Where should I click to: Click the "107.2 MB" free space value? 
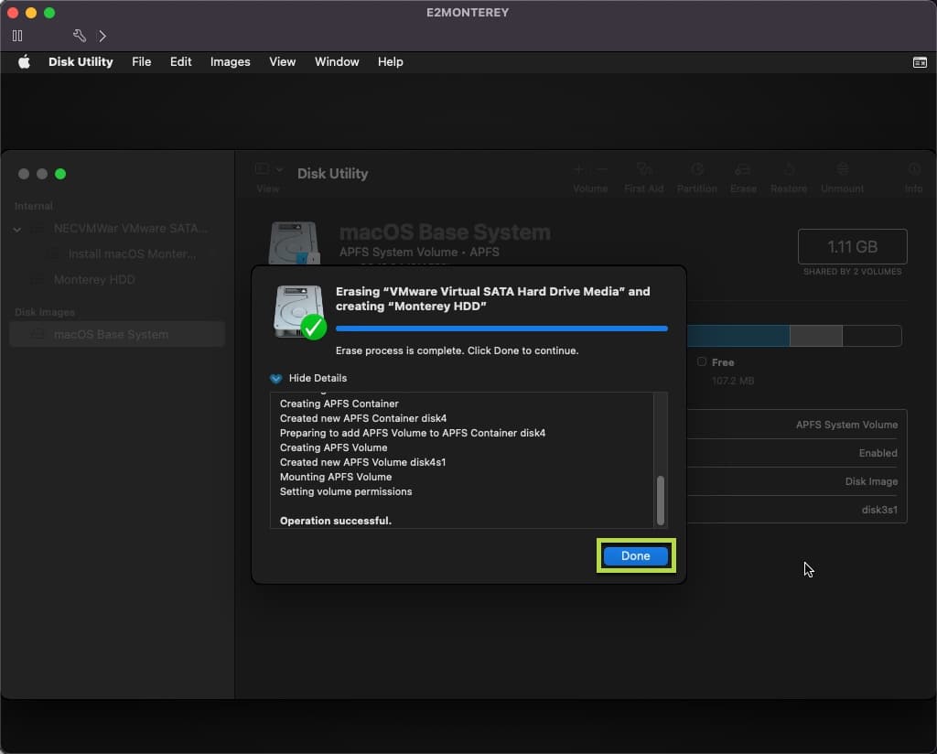pyautogui.click(x=733, y=382)
